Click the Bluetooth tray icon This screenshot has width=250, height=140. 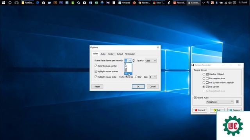217,3
